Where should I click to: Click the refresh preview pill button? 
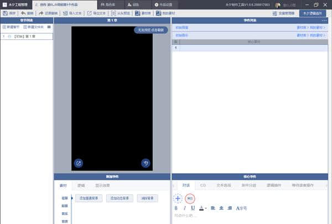pos(151,30)
